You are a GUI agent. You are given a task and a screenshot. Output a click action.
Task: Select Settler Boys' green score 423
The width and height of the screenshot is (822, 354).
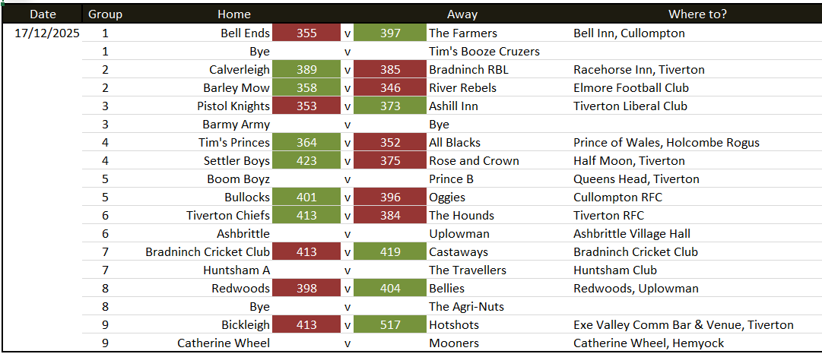pyautogui.click(x=306, y=161)
